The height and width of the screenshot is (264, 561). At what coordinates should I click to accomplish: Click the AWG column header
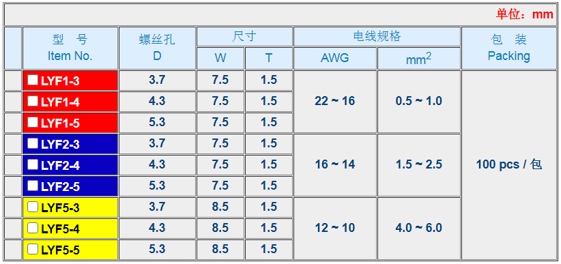335,58
